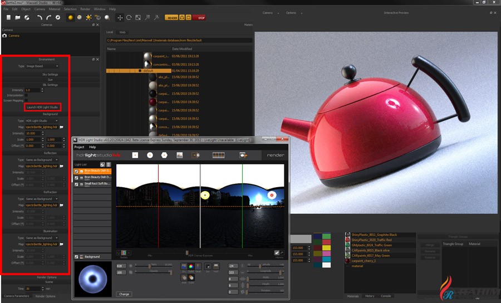This screenshot has height=303, width=501.
Task: Click the HDR Canvas Exposure slider handle
Action: 187,253
